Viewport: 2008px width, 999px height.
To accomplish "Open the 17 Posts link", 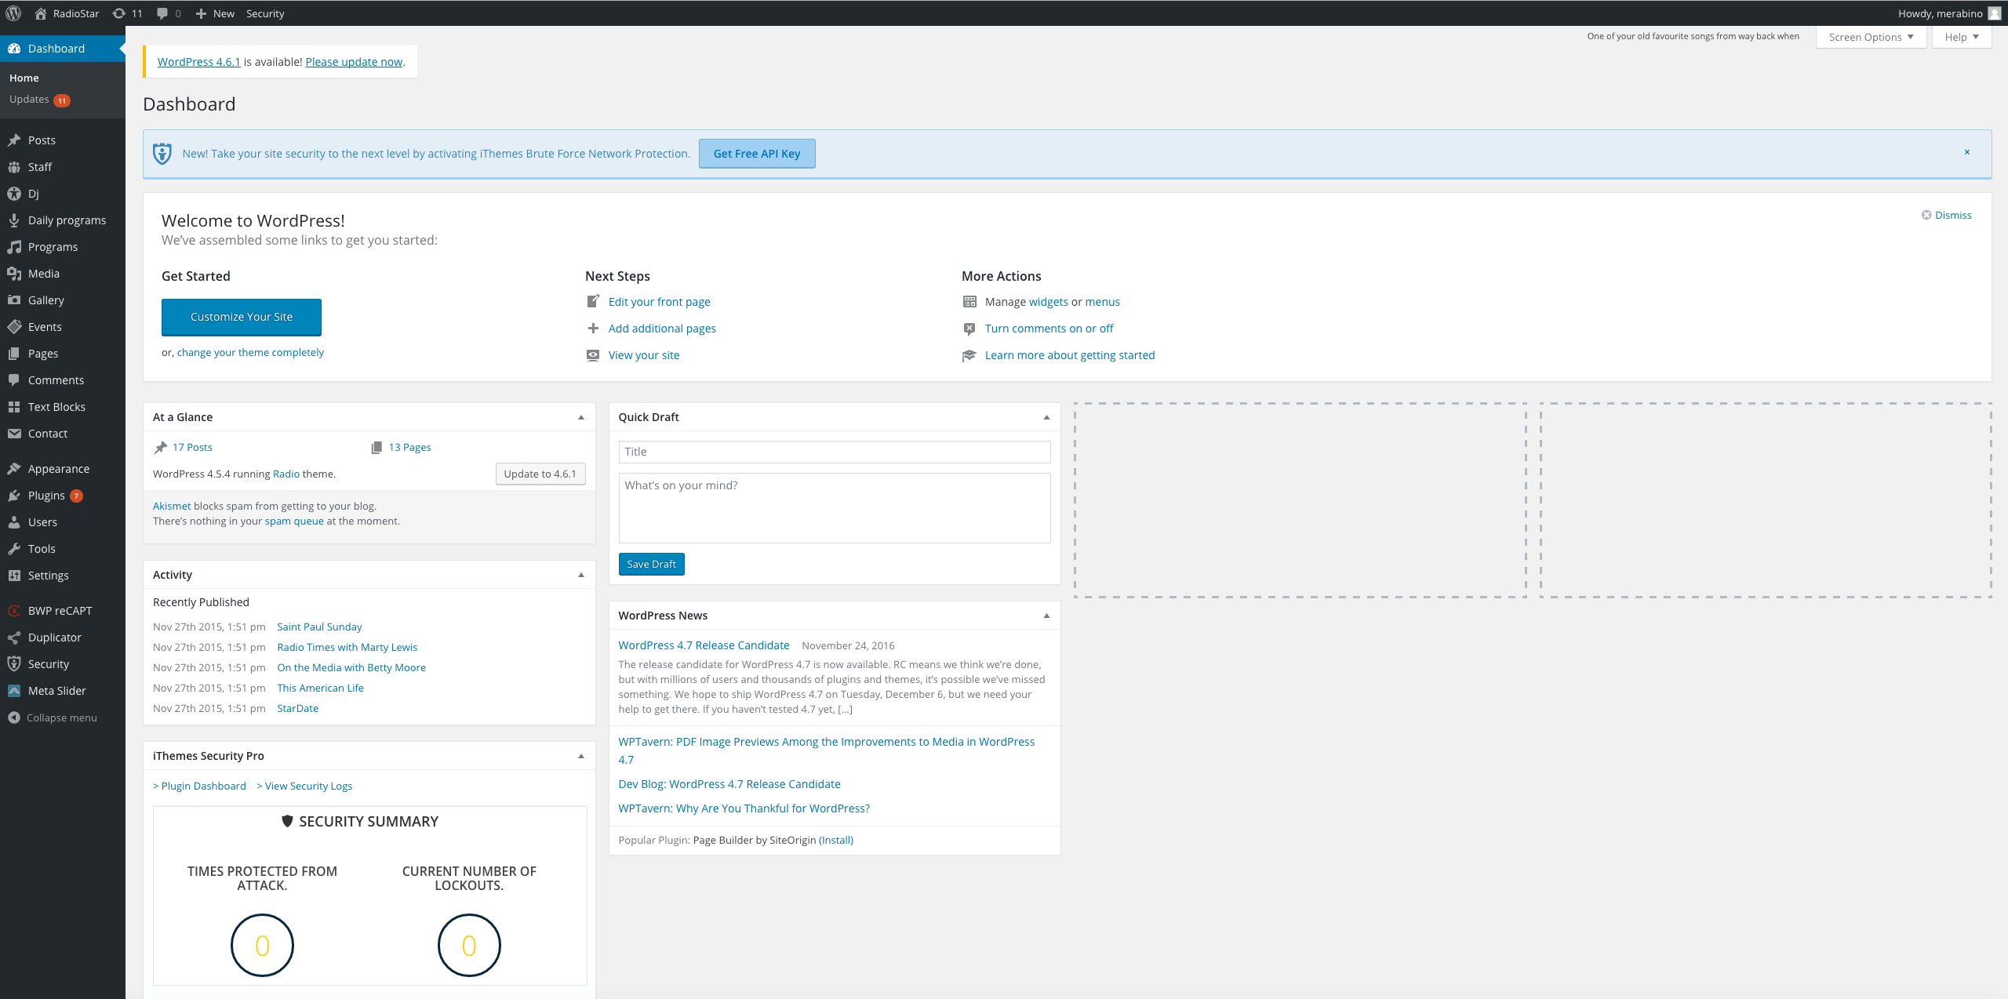I will tap(192, 447).
